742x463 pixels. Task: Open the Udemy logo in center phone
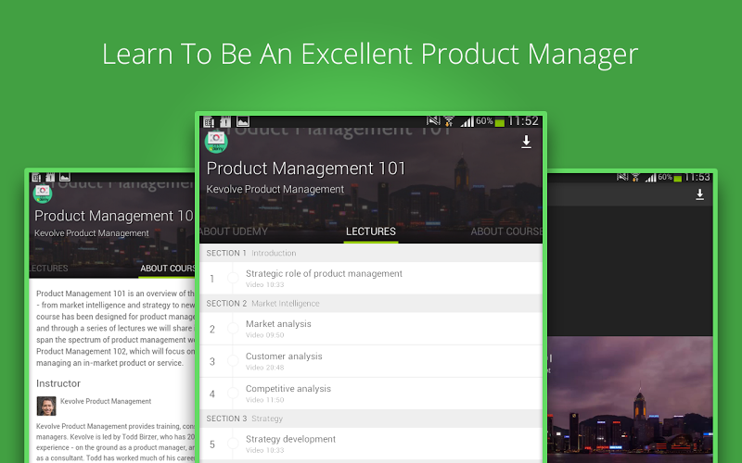pos(216,142)
